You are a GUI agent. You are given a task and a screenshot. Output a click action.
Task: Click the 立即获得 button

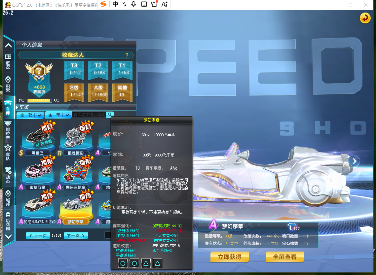point(230,257)
